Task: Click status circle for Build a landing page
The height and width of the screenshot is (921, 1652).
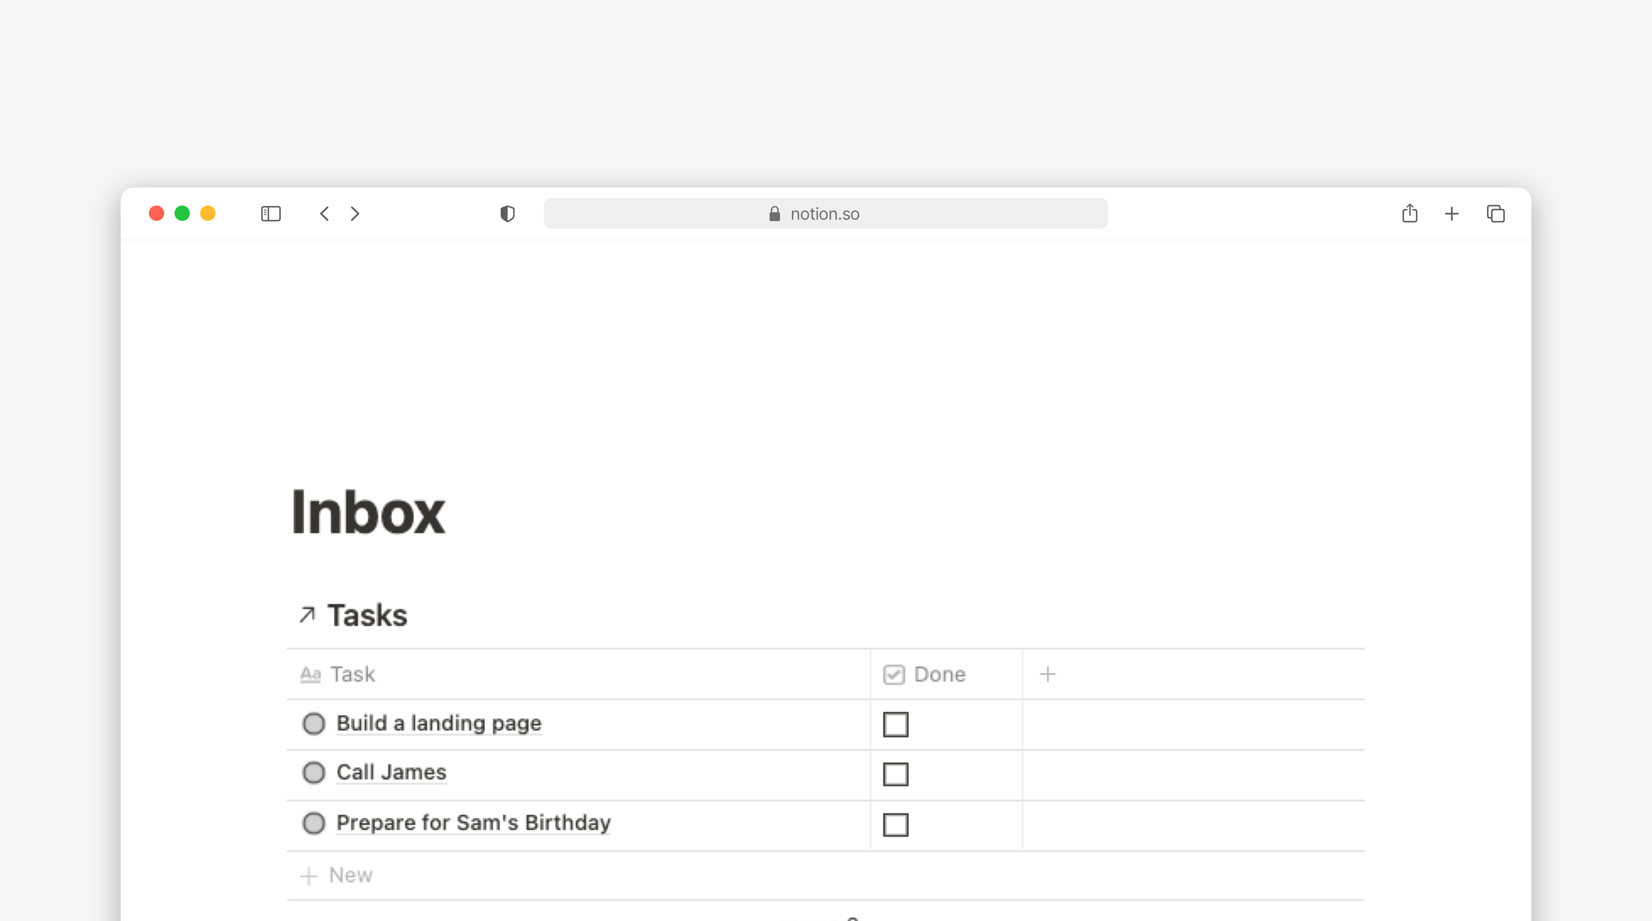Action: 314,723
